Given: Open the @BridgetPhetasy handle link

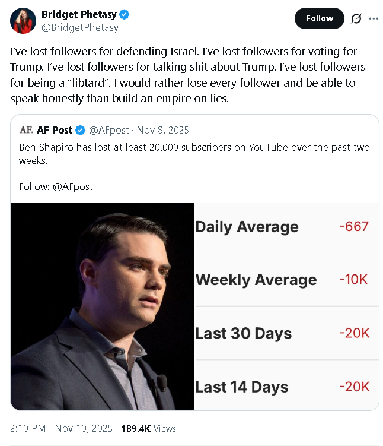Looking at the screenshot, I should [x=80, y=27].
